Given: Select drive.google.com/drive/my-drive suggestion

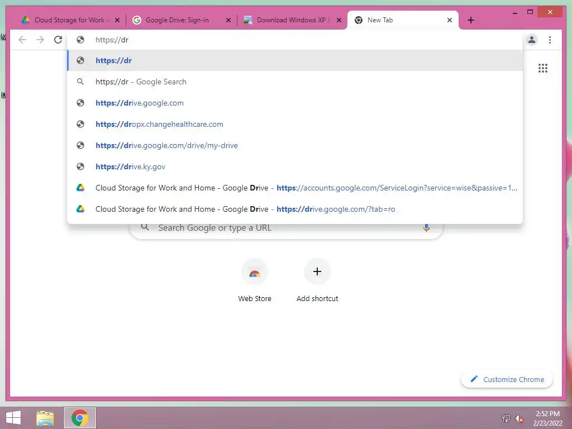Looking at the screenshot, I should 295,145.
